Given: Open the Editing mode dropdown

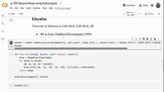Looking at the screenshot, I should pos(149,14).
